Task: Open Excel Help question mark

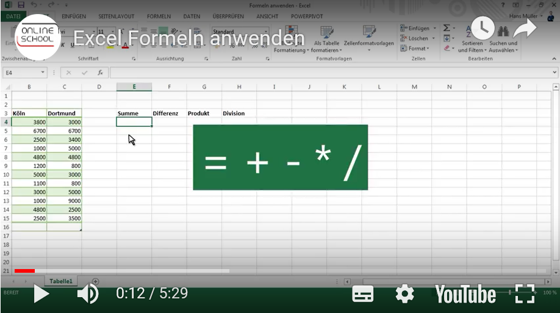Action: click(503, 5)
